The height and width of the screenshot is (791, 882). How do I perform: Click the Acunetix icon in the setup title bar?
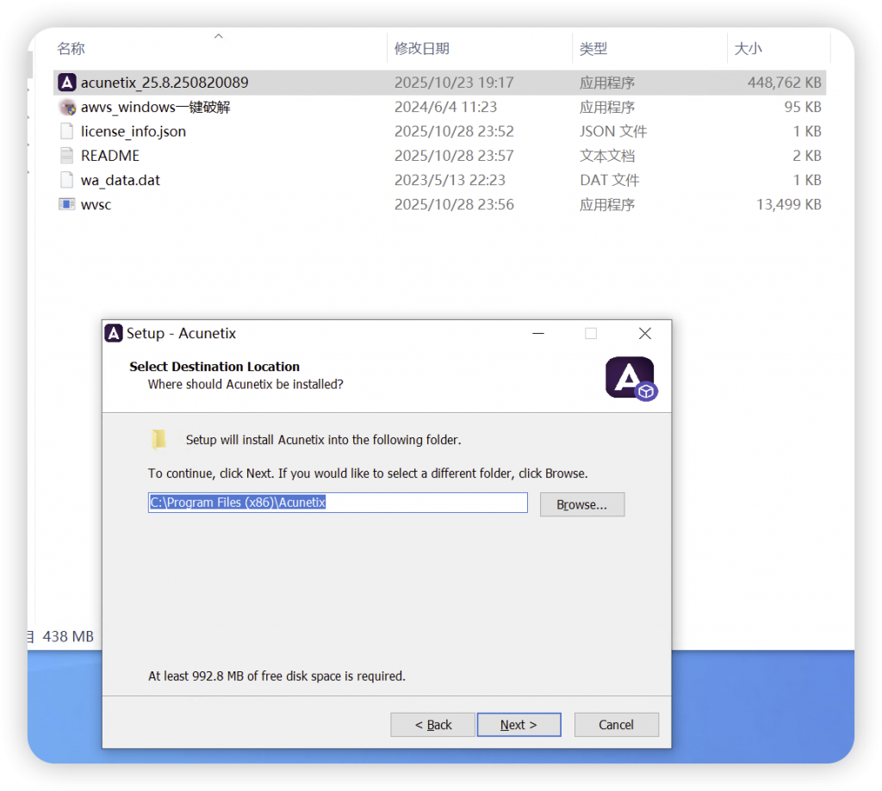coord(113,333)
